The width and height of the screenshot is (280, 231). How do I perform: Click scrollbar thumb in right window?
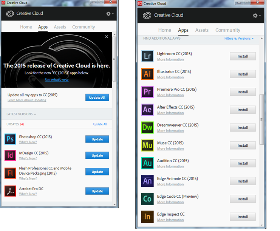tap(261, 119)
